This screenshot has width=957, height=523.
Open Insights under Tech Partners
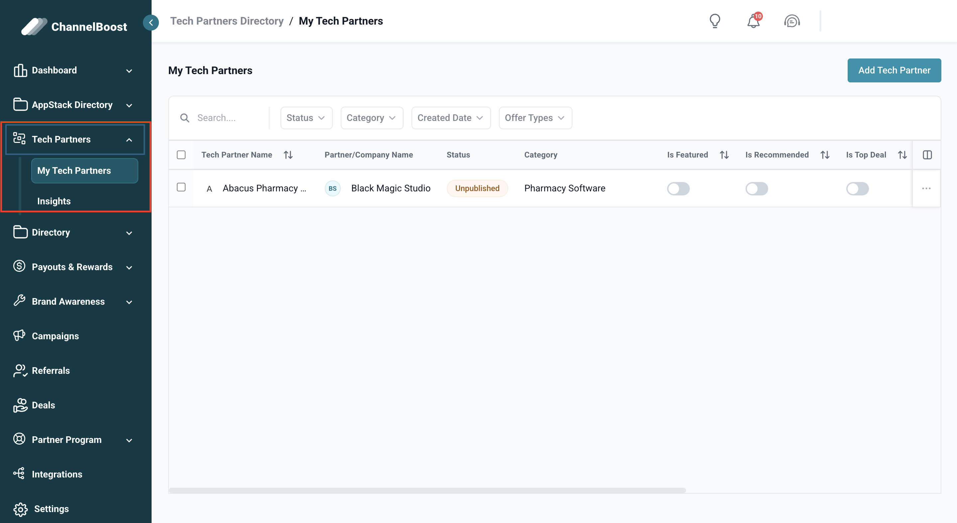54,201
